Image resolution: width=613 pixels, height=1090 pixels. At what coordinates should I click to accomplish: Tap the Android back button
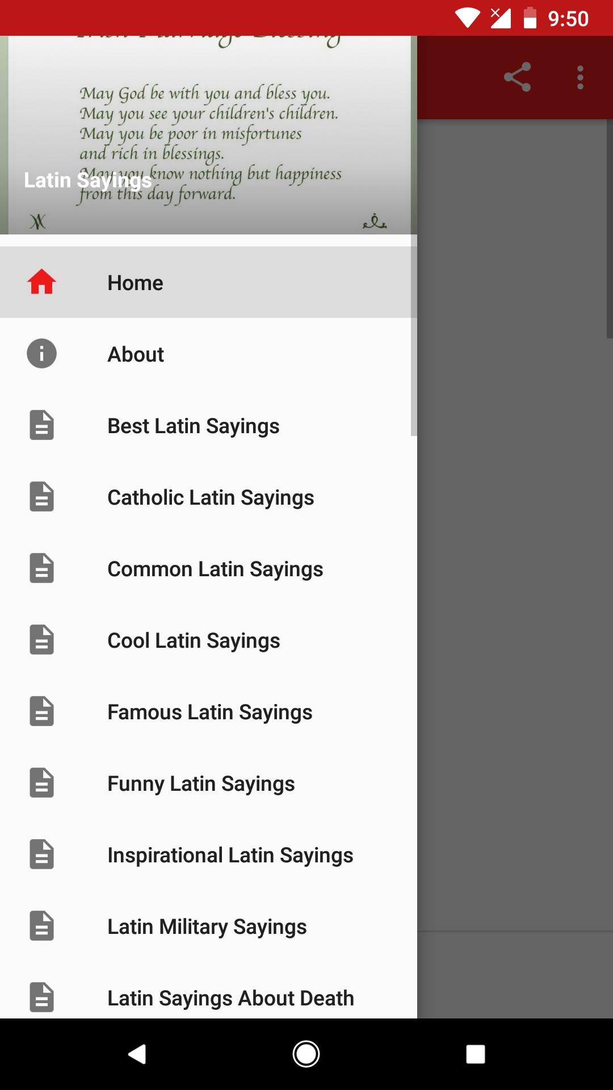(137, 1054)
